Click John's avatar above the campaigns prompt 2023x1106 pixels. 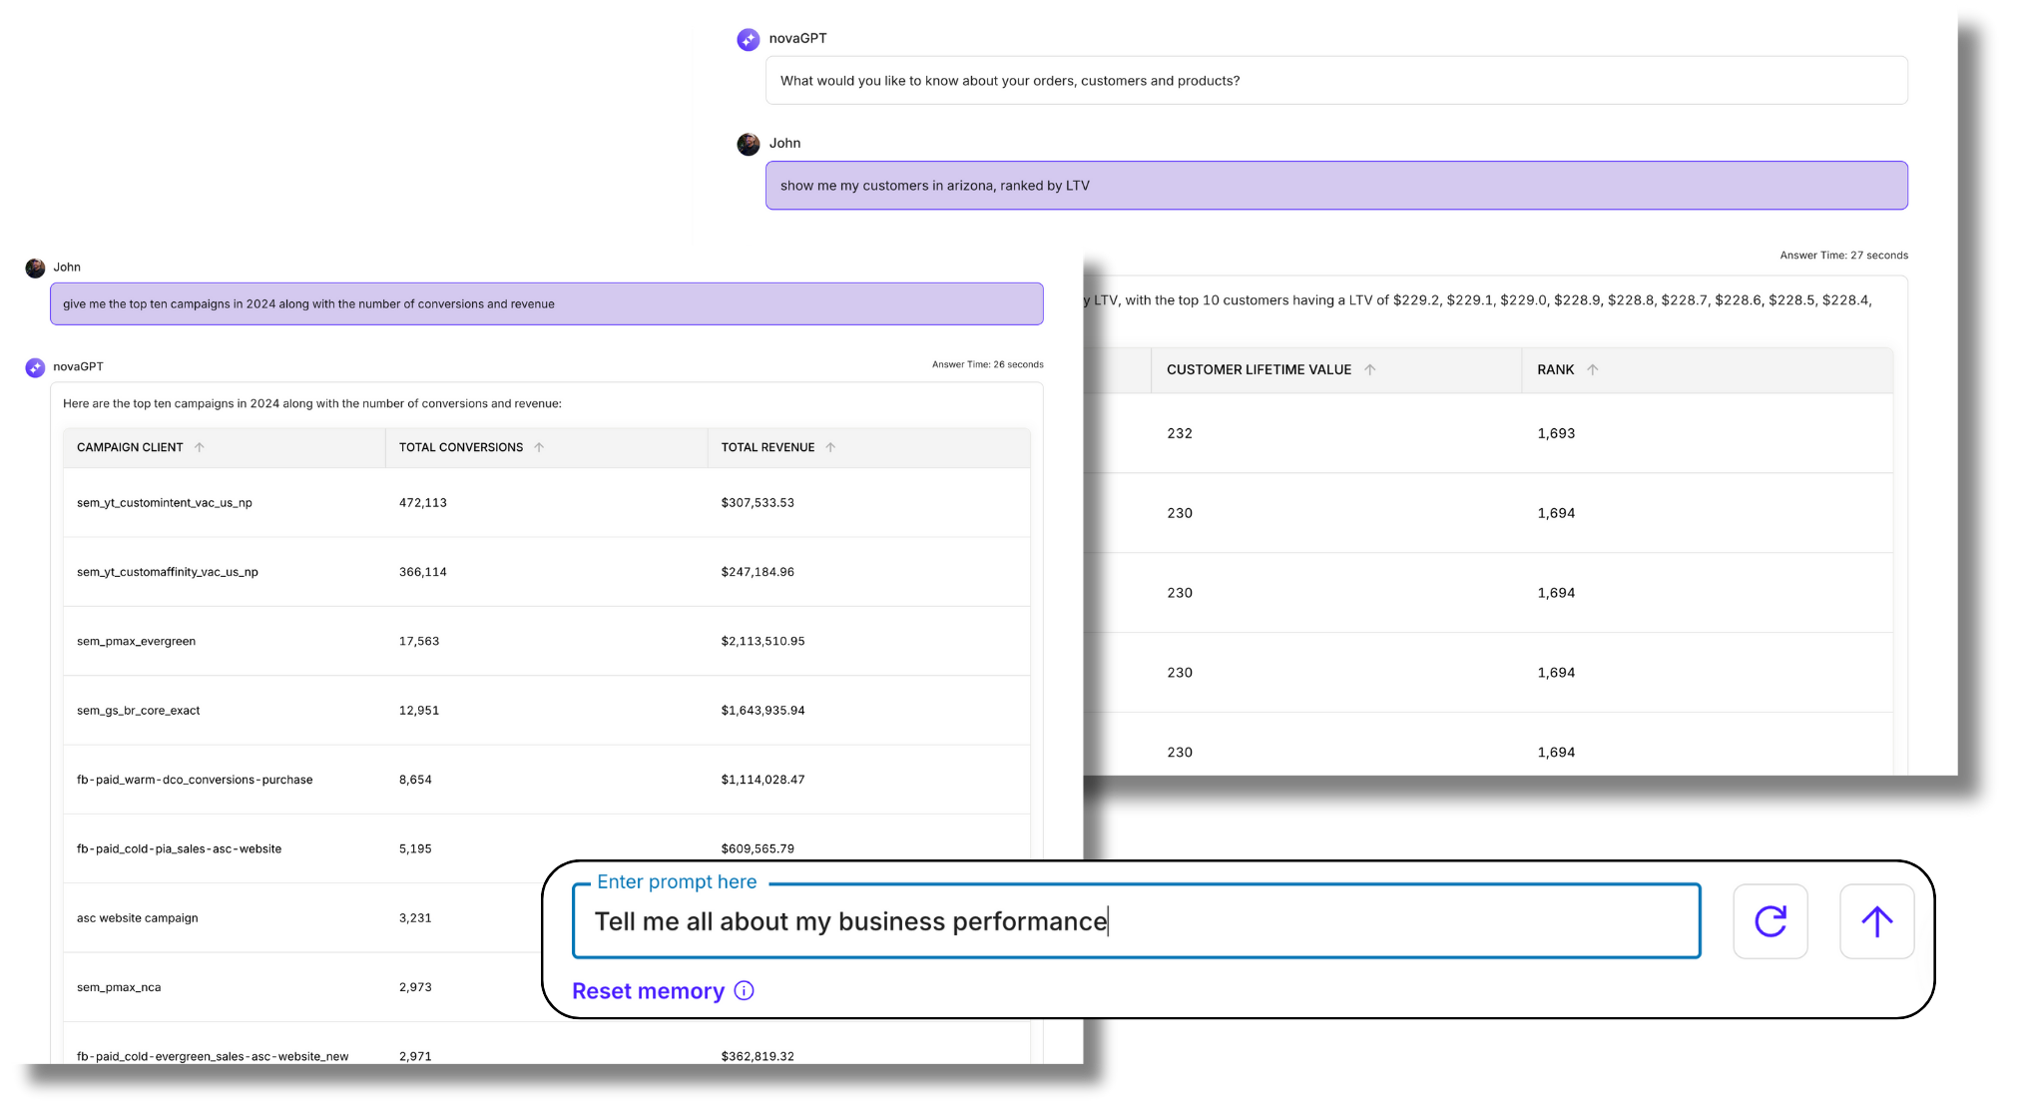tap(35, 268)
